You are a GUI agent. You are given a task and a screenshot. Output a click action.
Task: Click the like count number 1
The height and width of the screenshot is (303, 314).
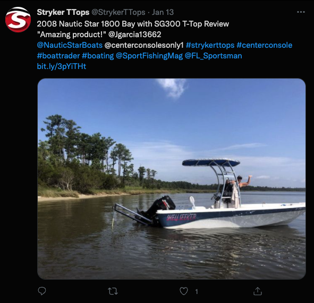(x=197, y=292)
